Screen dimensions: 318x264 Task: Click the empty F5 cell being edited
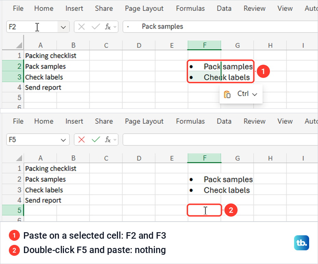(204, 210)
